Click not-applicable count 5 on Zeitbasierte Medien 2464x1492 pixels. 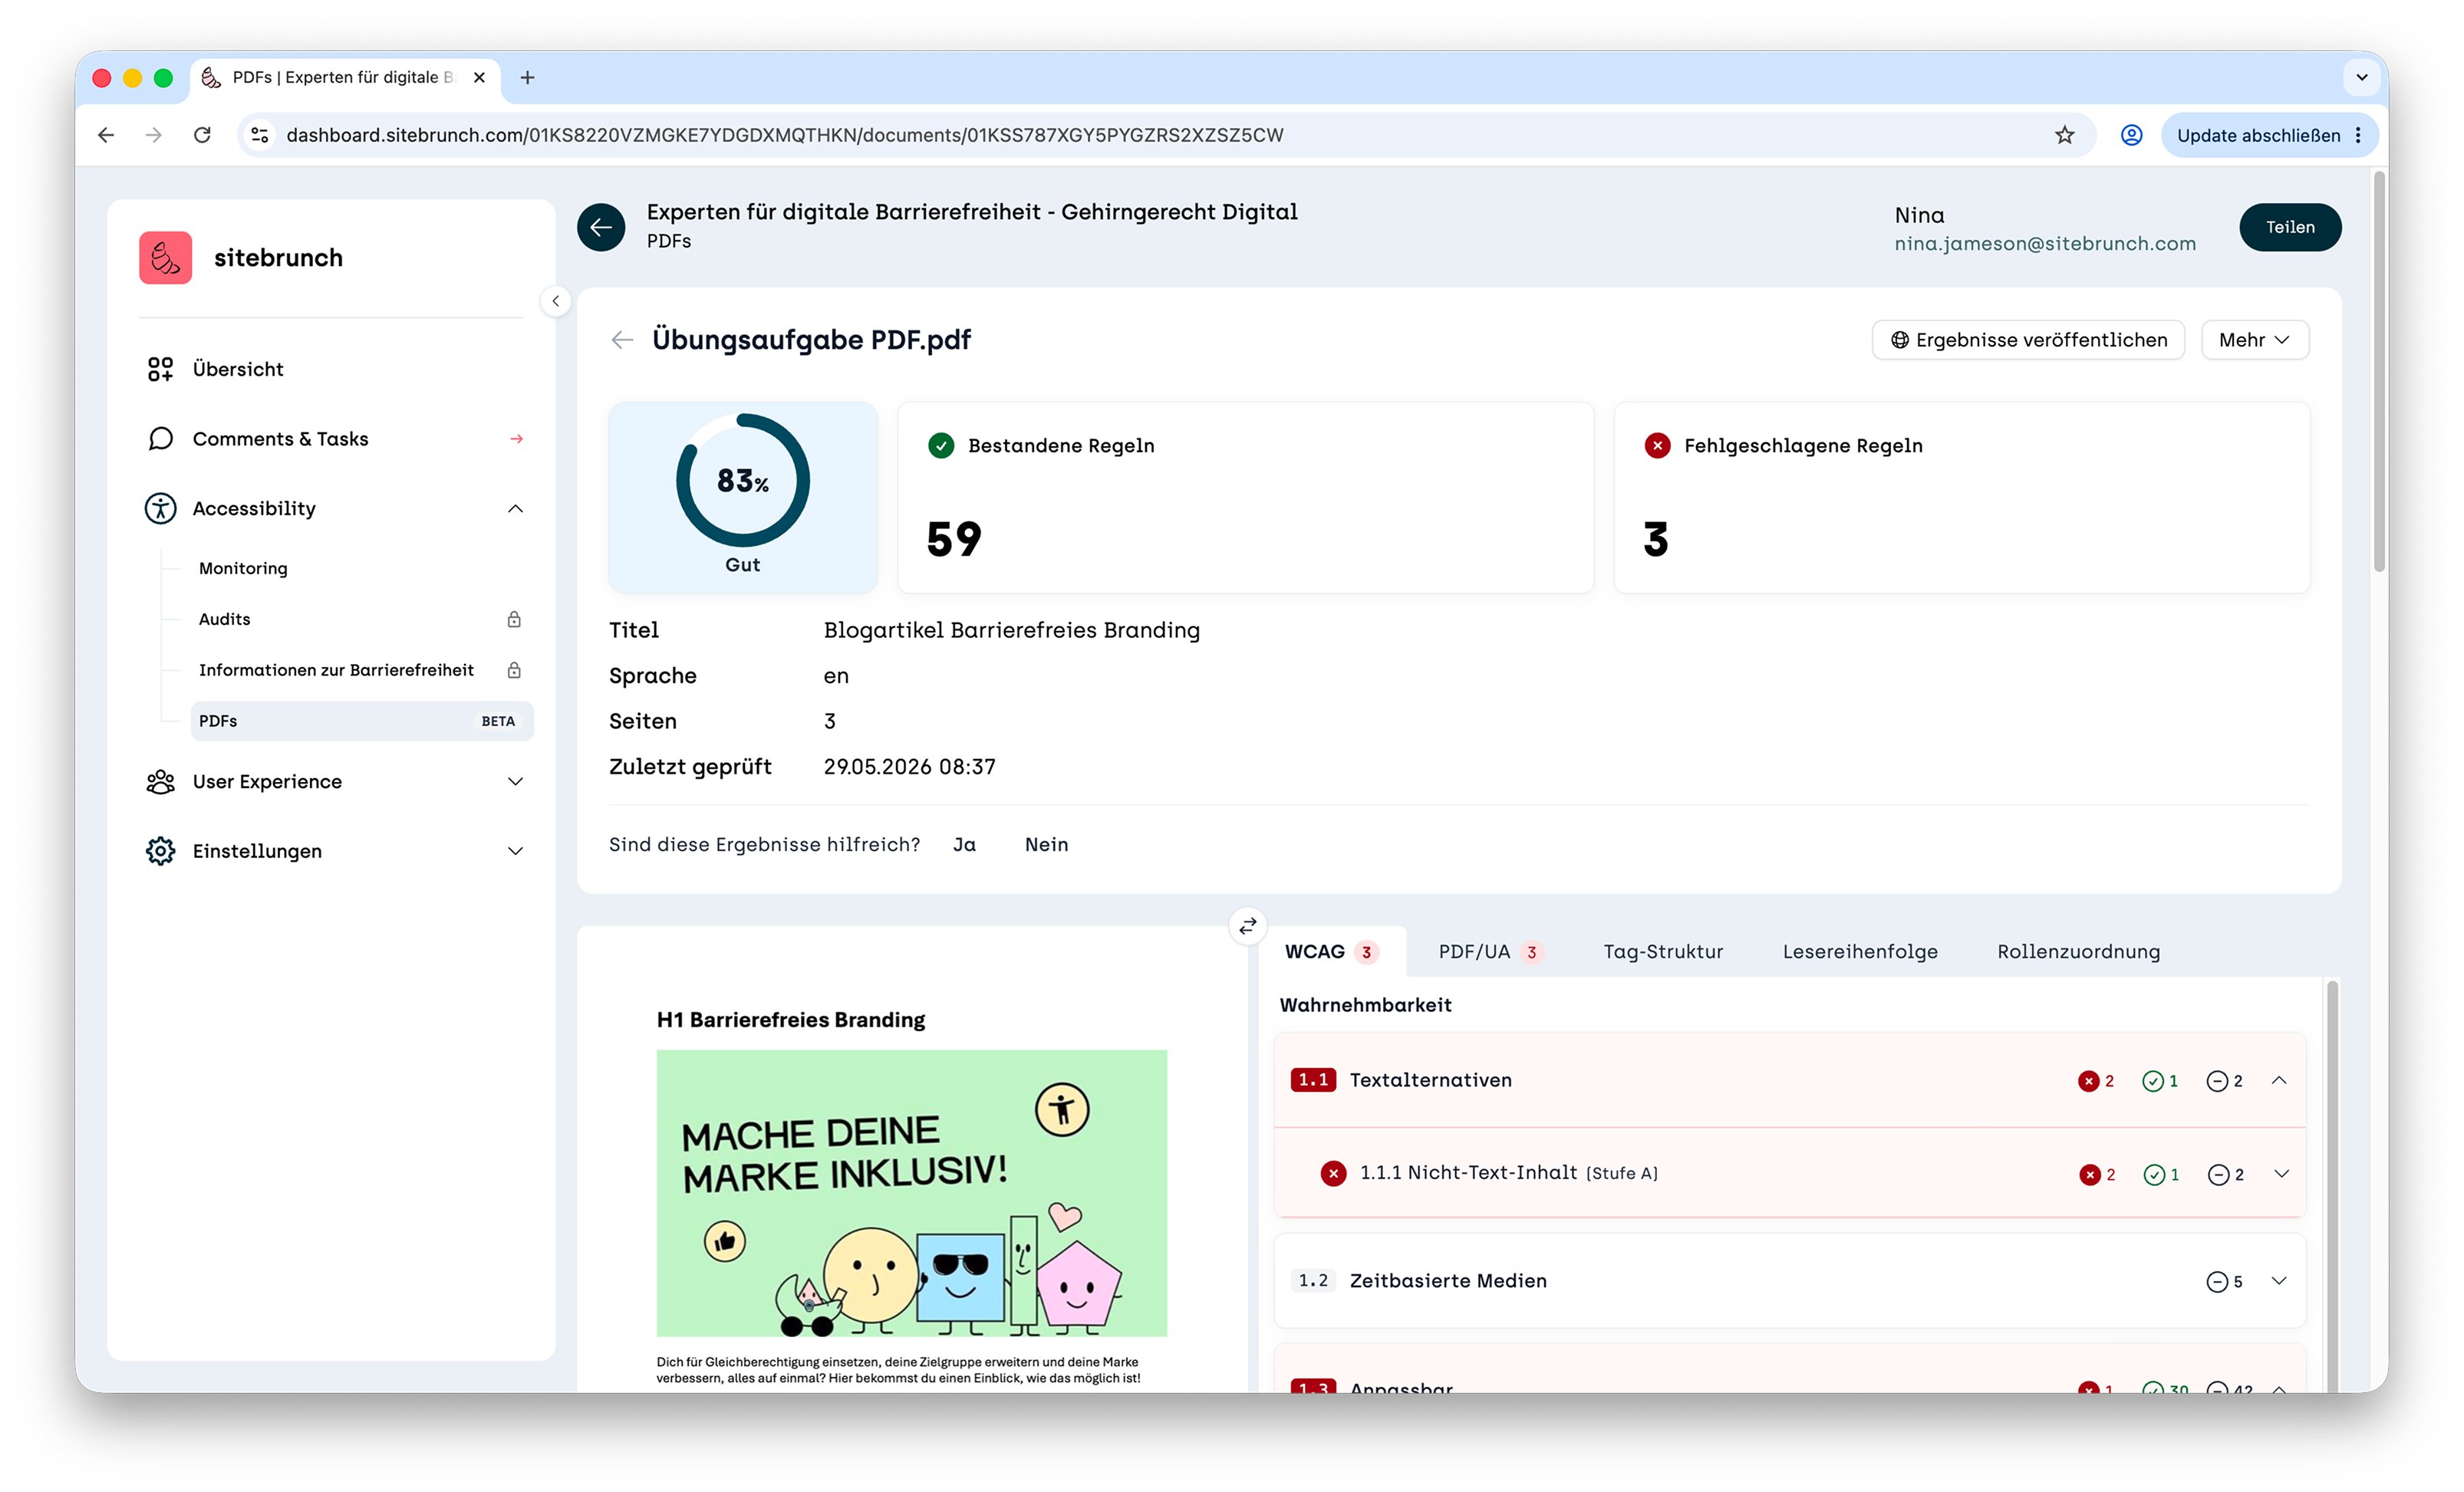[2224, 1282]
